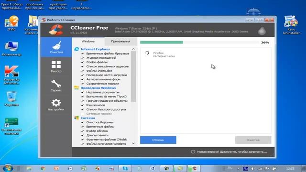The image size is (306, 172).
Task: Show hidden tray icons arrow
Action: pyautogui.click(x=238, y=169)
